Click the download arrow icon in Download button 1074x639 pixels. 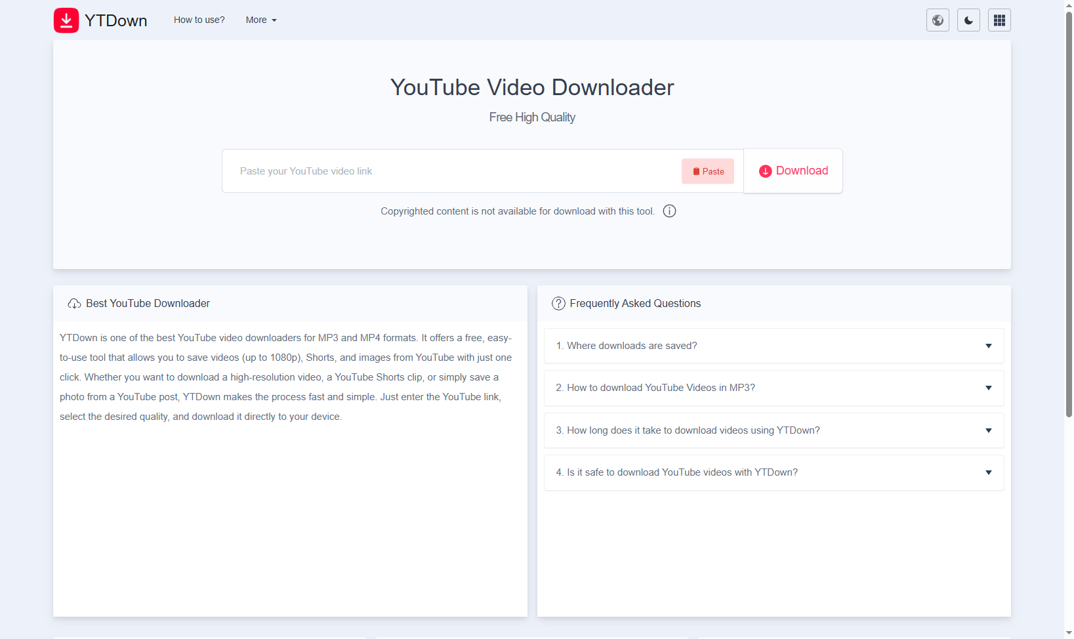[765, 171]
